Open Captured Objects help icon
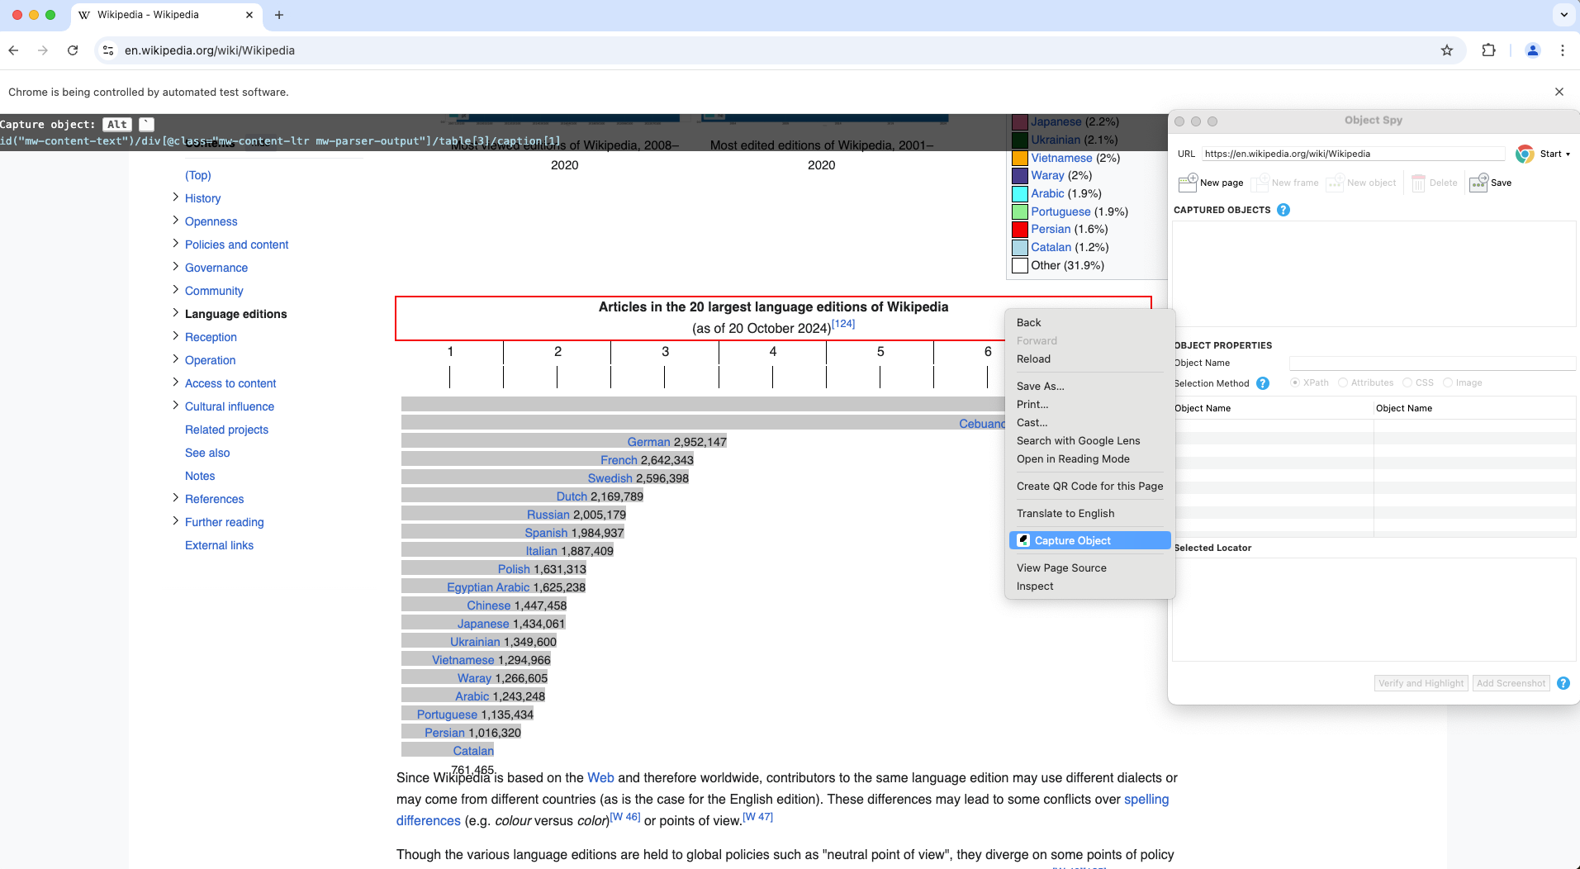Screen dimensions: 1580x869 pos(1283,210)
